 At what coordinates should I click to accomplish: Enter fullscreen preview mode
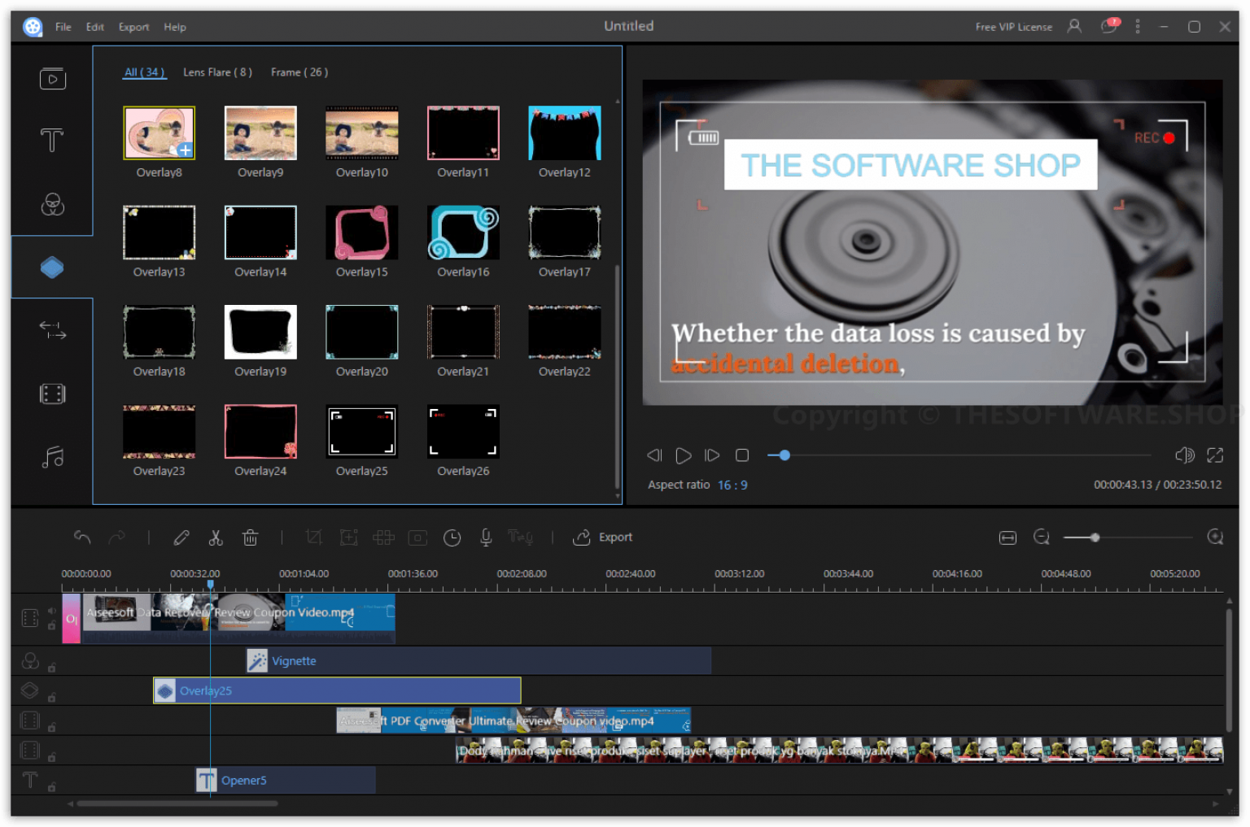point(1215,455)
